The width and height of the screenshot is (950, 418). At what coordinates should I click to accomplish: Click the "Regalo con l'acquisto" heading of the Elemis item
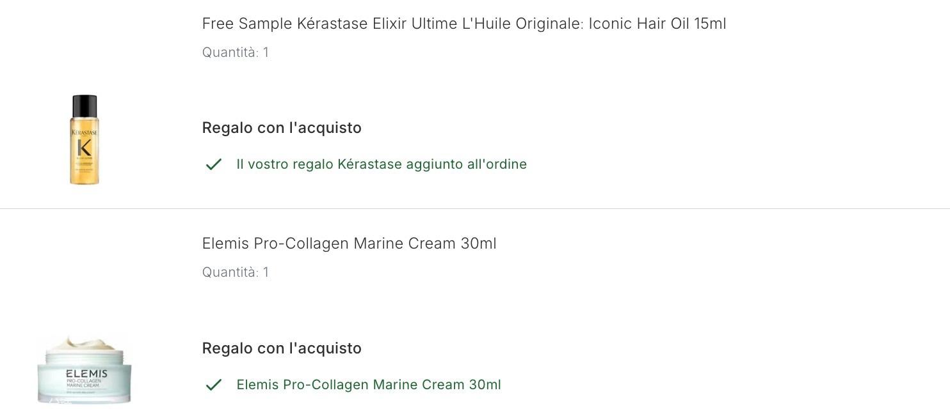(282, 348)
